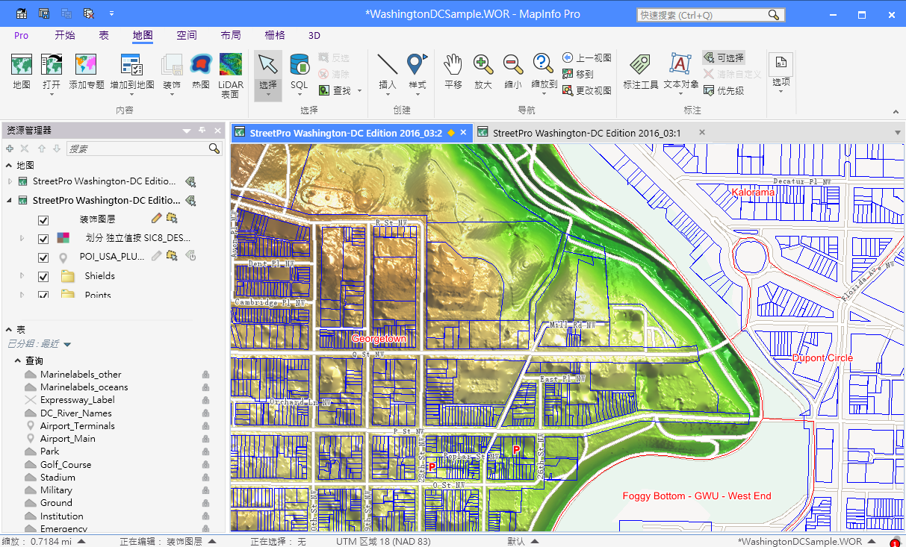Toggle visibility checkbox for POI_USA_PLU layer
This screenshot has height=547, width=906.
tap(43, 257)
